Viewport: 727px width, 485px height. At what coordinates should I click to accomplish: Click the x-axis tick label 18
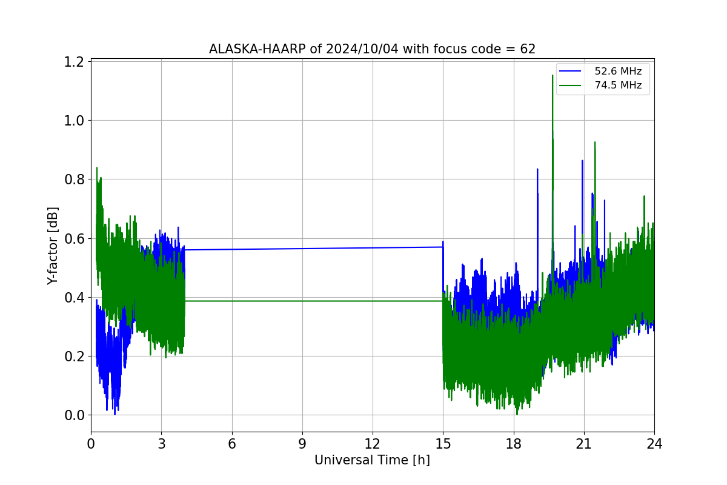pyautogui.click(x=513, y=444)
